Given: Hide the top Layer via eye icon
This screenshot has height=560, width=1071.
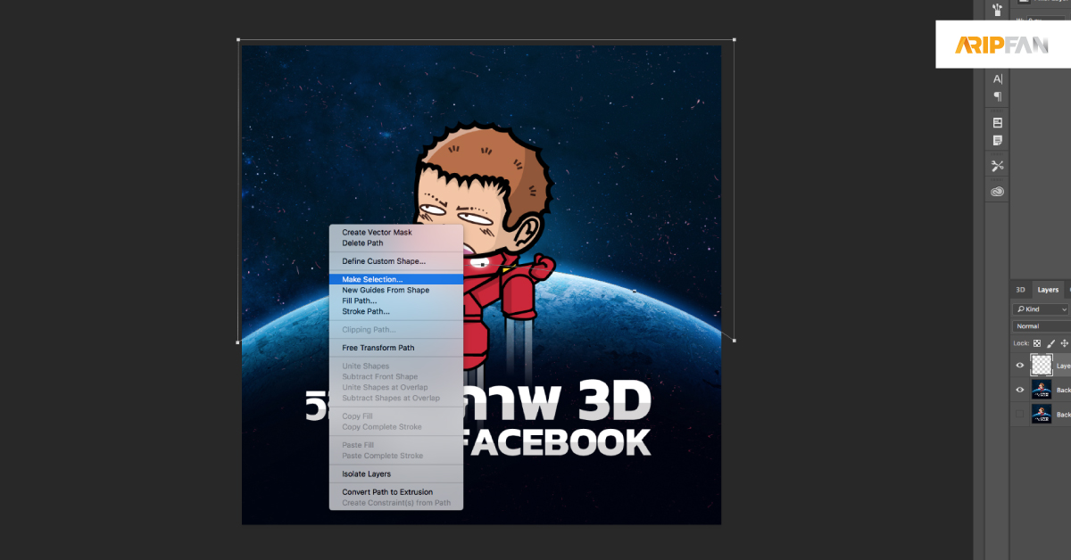Looking at the screenshot, I should 1019,365.
